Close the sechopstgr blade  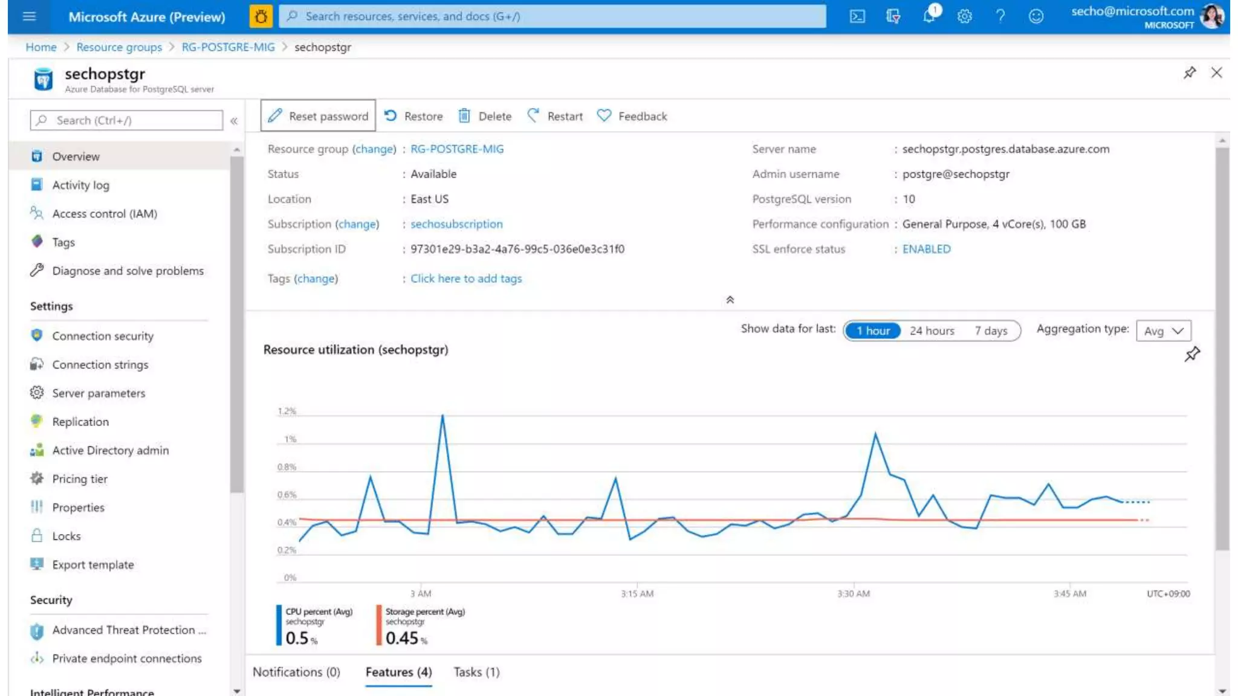click(x=1217, y=73)
